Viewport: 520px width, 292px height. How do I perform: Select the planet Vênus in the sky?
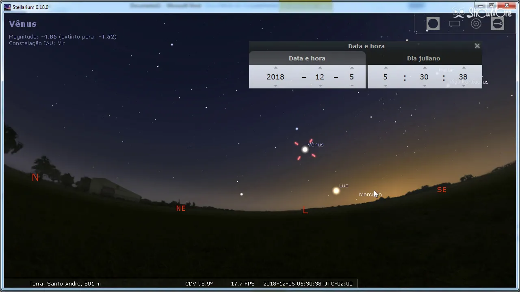pos(305,150)
